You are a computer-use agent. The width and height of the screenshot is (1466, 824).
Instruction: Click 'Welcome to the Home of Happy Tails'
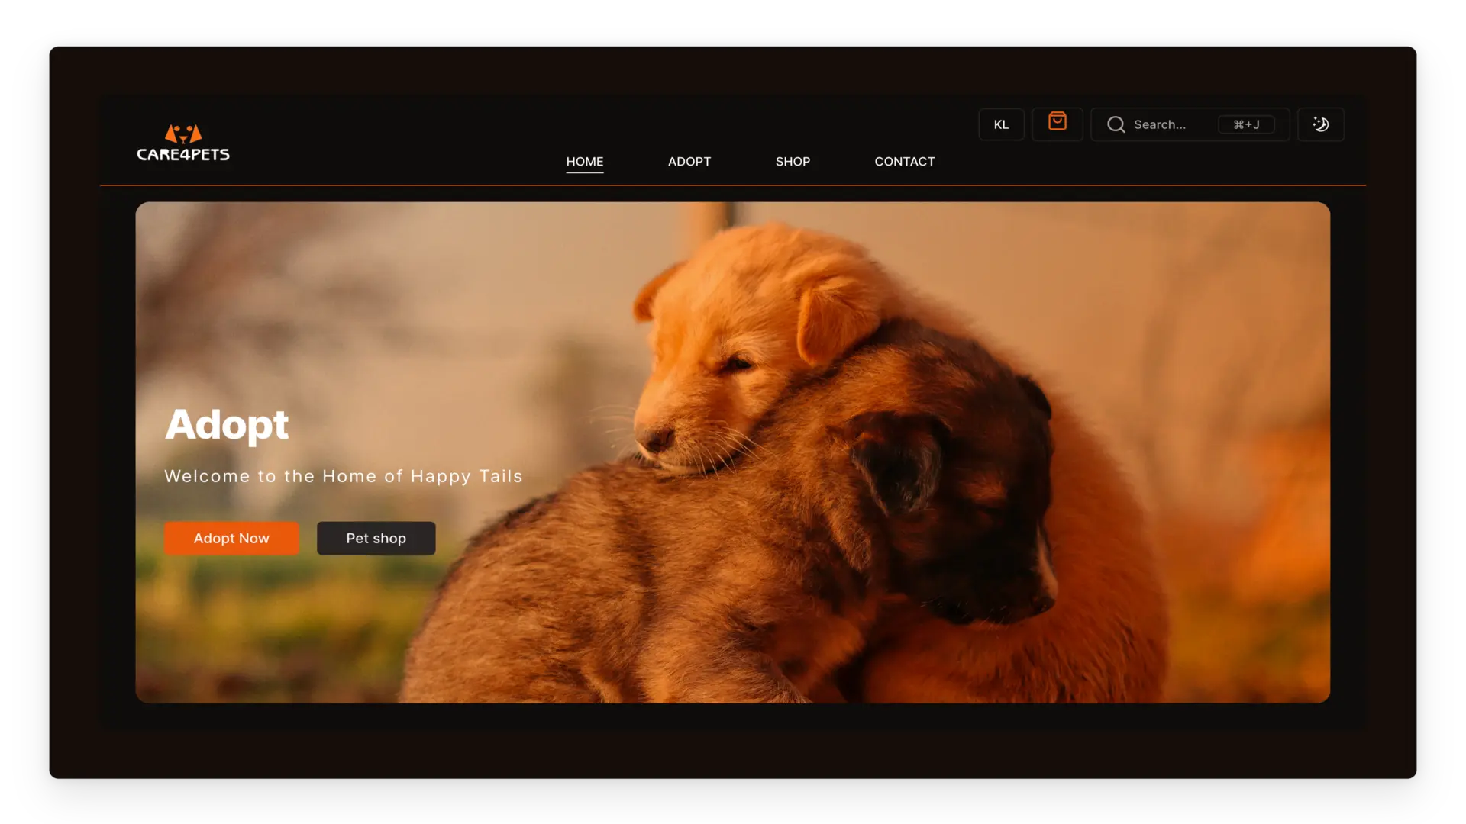click(x=344, y=476)
